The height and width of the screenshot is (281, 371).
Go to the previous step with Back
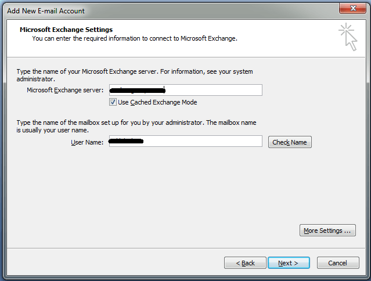[245, 263]
